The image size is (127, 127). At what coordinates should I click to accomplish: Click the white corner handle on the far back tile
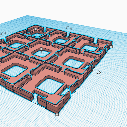36,29
